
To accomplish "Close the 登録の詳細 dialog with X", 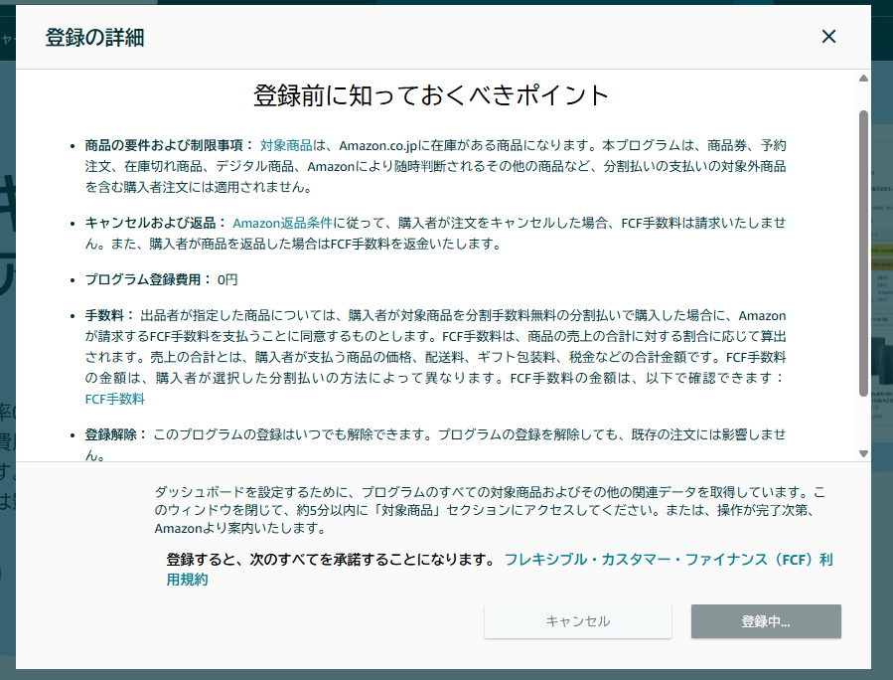I will pos(828,37).
